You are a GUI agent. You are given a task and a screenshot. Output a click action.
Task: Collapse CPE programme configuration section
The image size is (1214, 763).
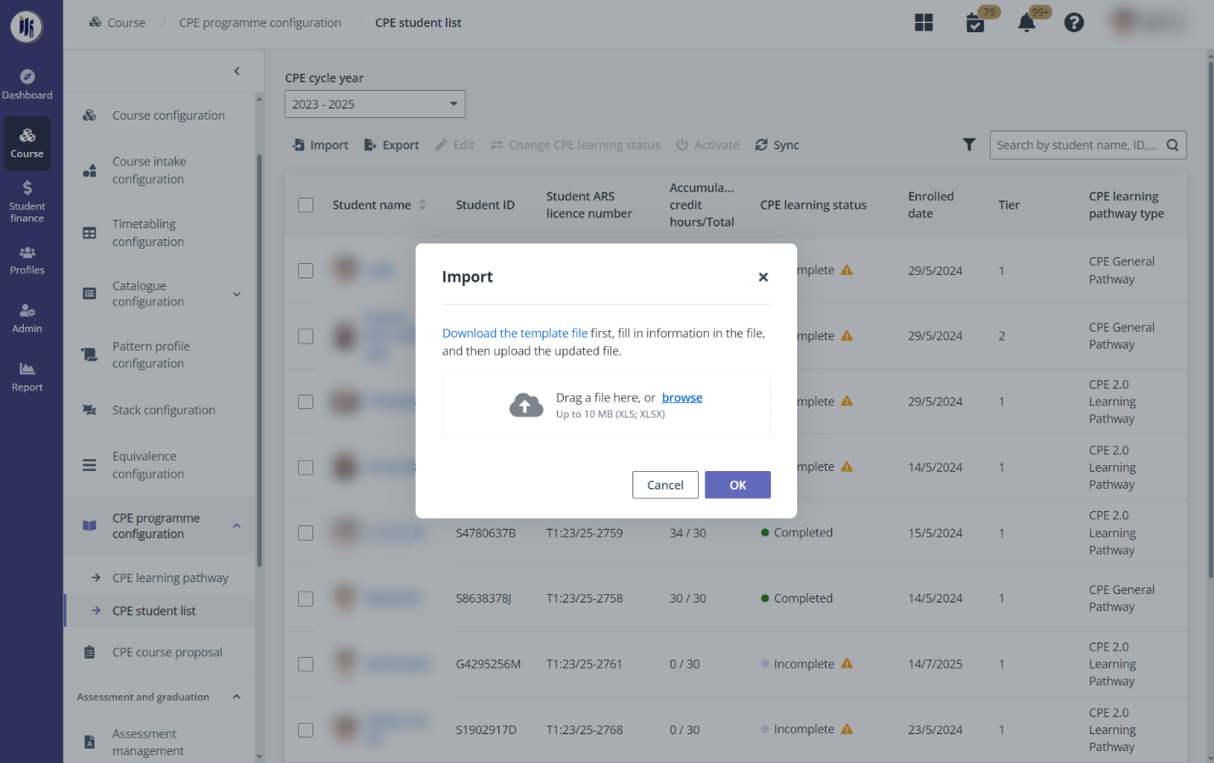click(x=237, y=526)
